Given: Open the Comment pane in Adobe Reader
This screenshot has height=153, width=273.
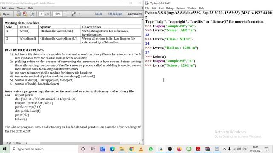Looking at the screenshot, I should click(x=134, y=14).
